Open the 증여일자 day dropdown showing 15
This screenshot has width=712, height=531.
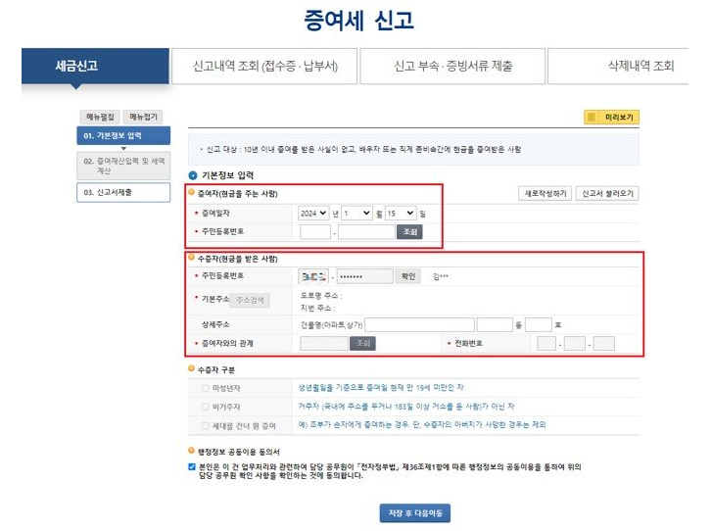coord(401,213)
